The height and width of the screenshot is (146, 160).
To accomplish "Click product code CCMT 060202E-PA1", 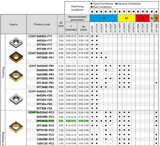I will click(x=41, y=53).
